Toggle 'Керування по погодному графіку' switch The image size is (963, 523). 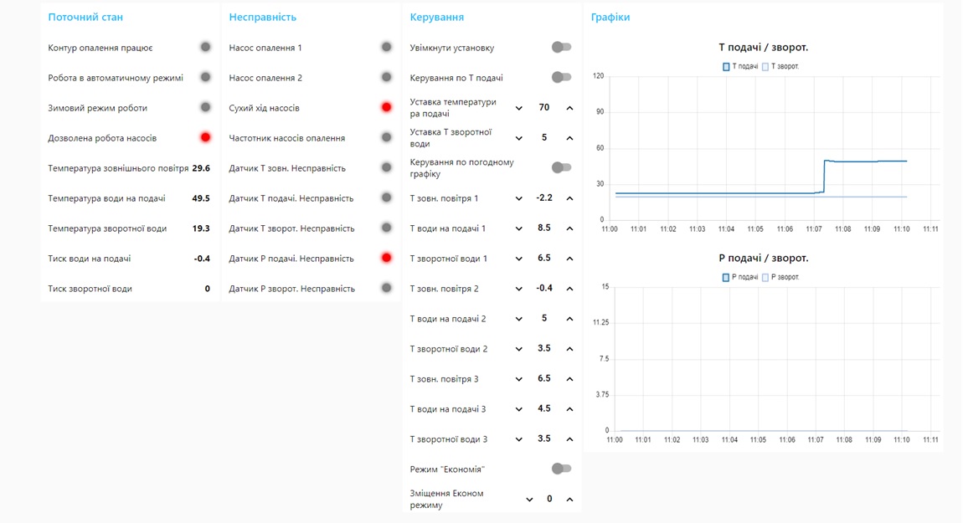click(561, 167)
